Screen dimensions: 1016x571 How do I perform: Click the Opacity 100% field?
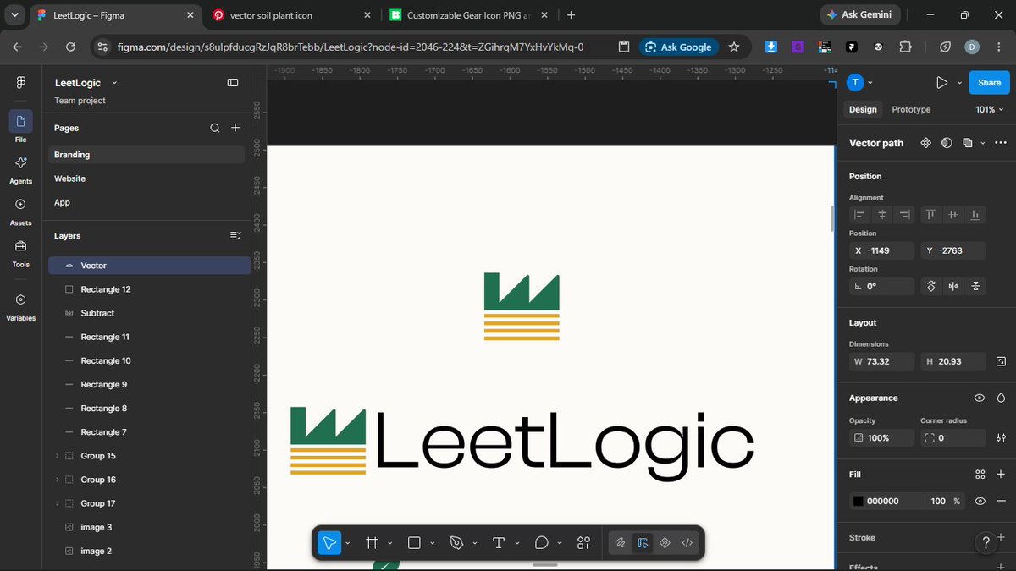click(881, 438)
